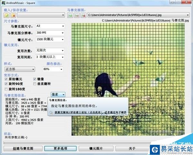The width and height of the screenshot is (193, 155).
Task: Open the 复用间距 3 块镶元以上 dropdown
Action: (x=50, y=57)
